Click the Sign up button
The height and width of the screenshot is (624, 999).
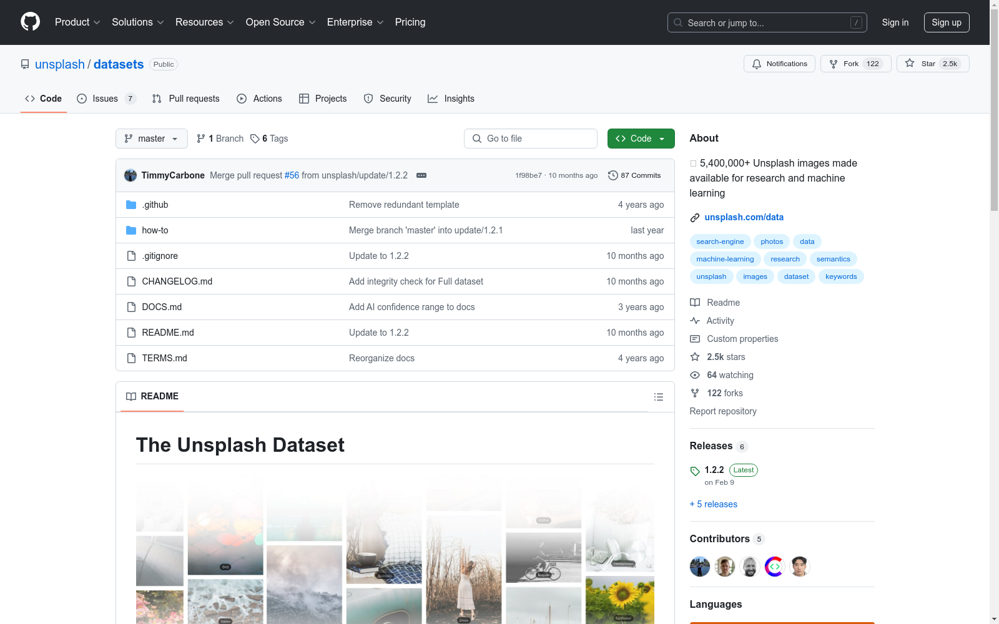pos(947,22)
